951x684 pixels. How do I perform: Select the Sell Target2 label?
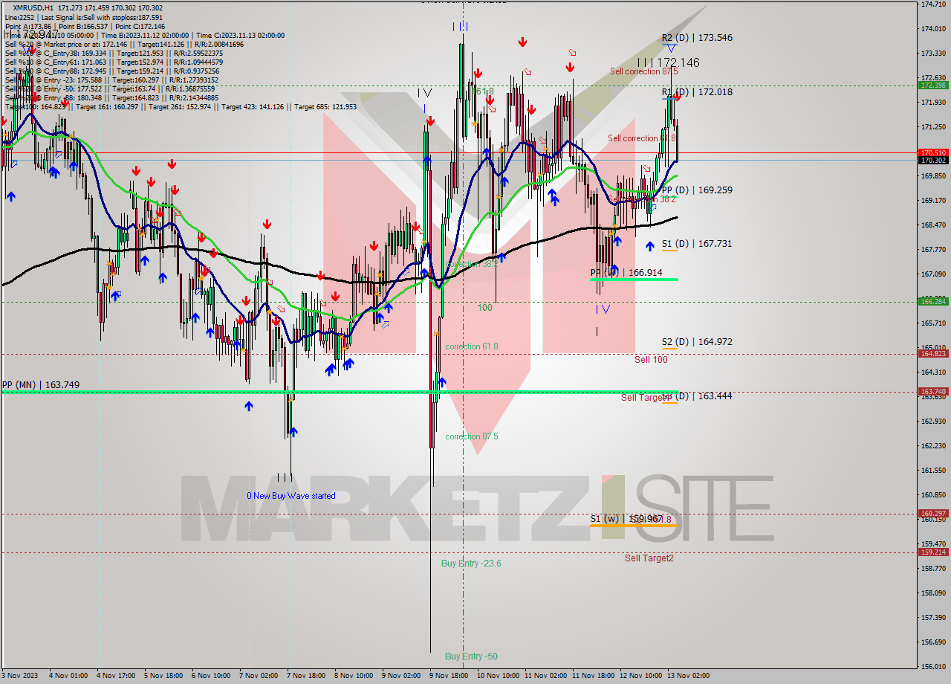[x=649, y=558]
